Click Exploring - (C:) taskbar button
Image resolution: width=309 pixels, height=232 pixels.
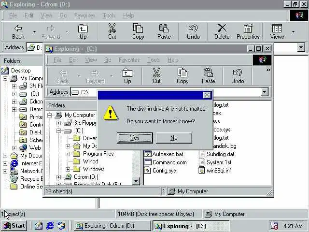tap(191, 226)
